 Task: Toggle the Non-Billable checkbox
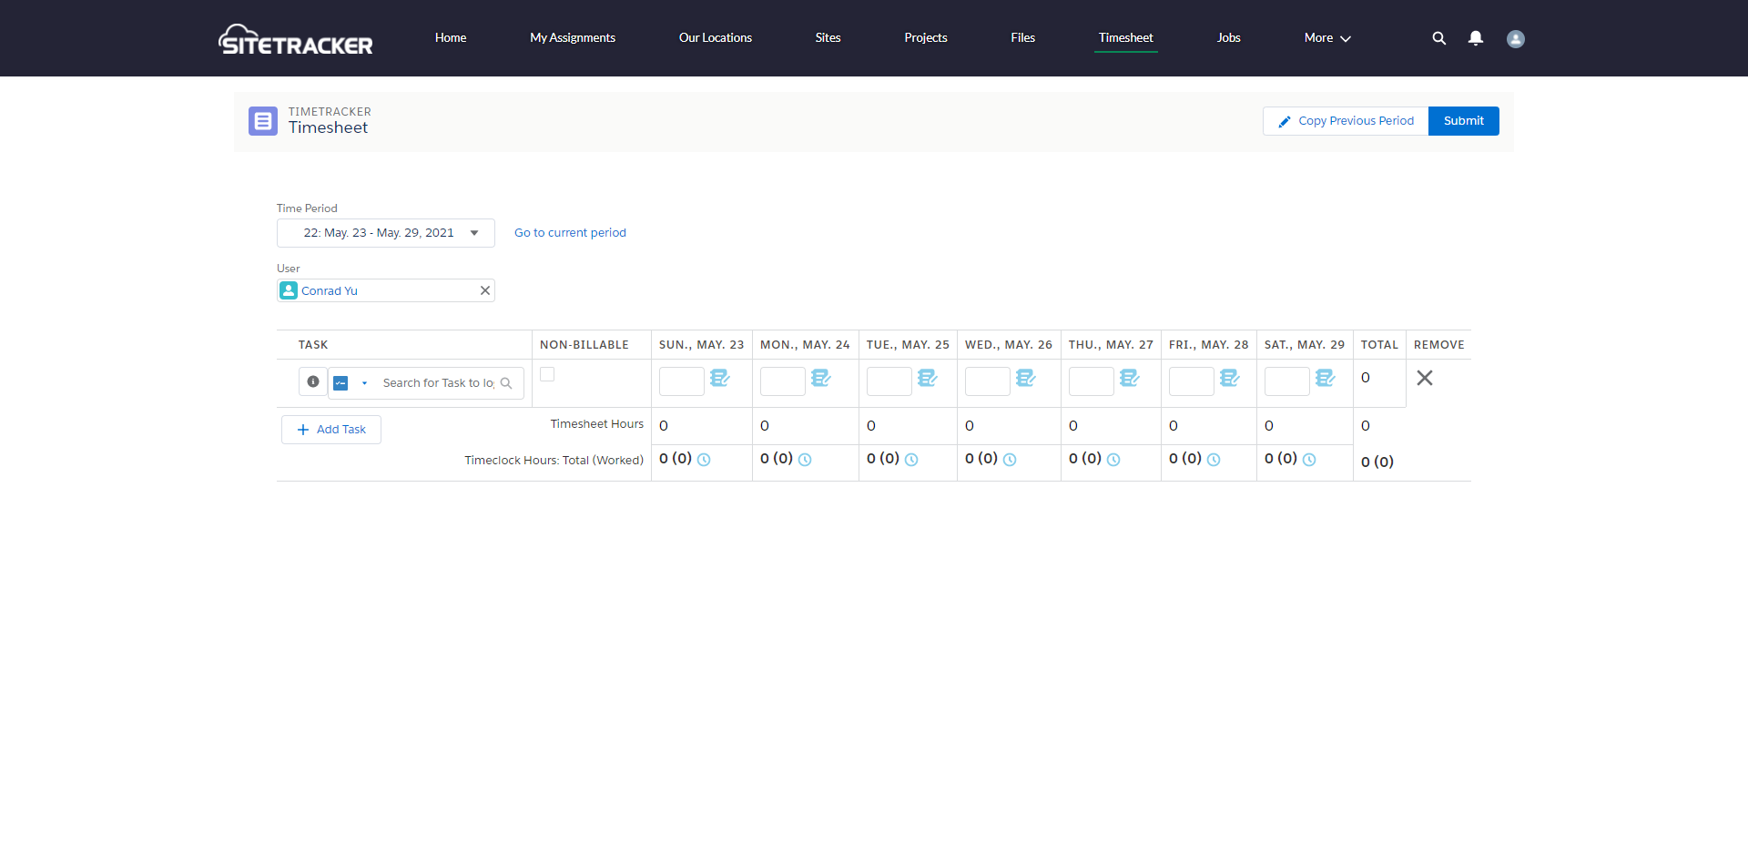547,374
